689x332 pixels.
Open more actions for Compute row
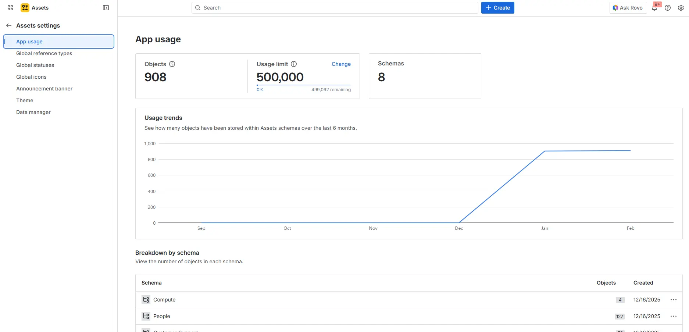[x=674, y=300]
